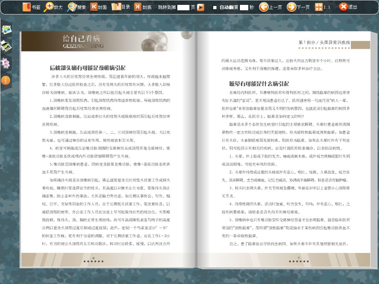Click the right page edge stack to flip

374,150
